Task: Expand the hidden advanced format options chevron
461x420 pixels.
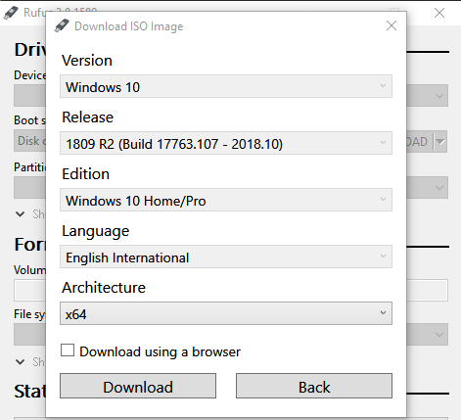Action: [x=21, y=361]
